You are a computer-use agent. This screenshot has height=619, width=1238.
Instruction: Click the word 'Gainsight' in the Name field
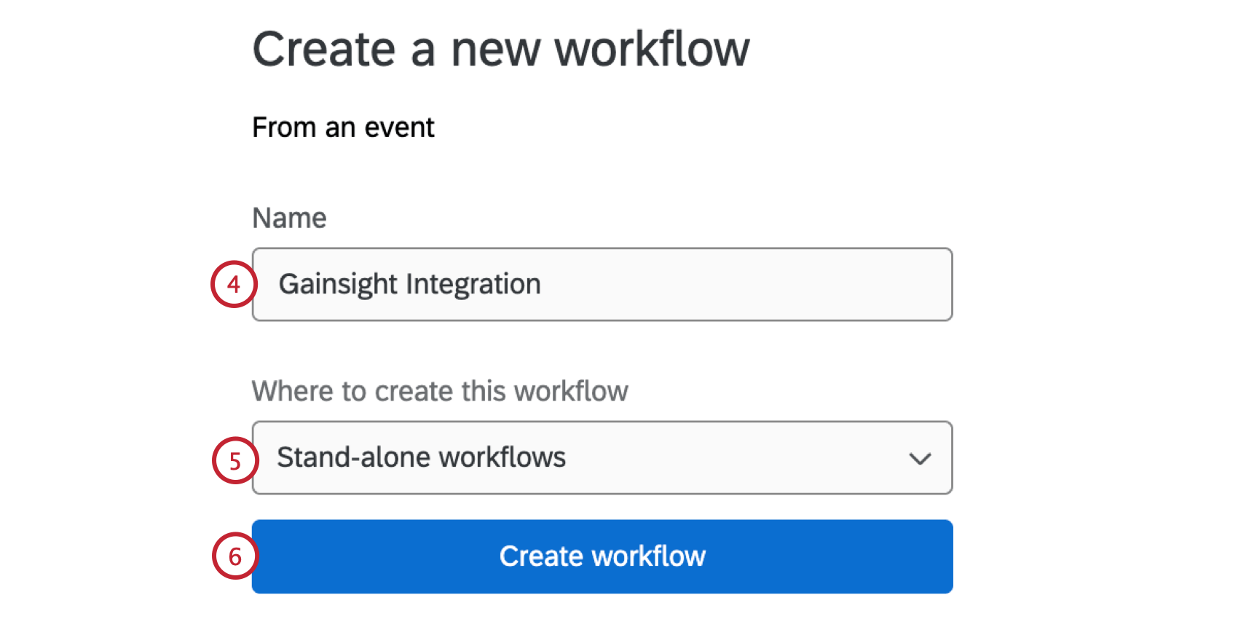point(339,284)
